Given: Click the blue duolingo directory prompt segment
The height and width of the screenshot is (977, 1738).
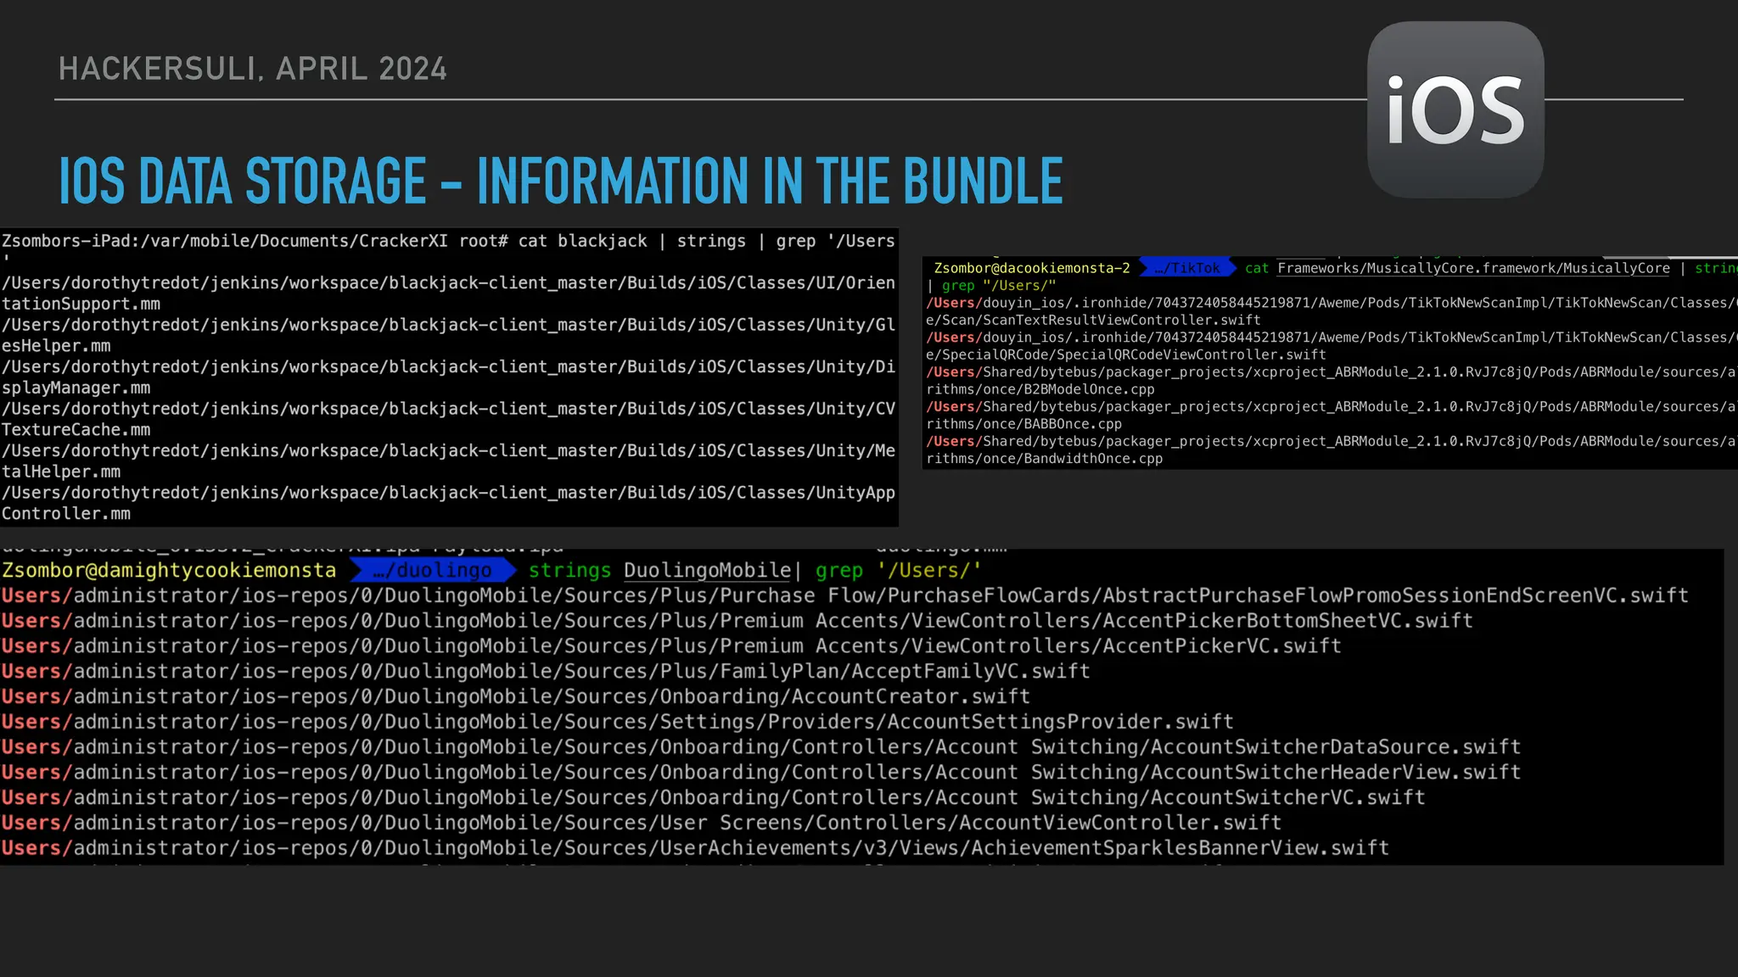Looking at the screenshot, I should pos(433,571).
